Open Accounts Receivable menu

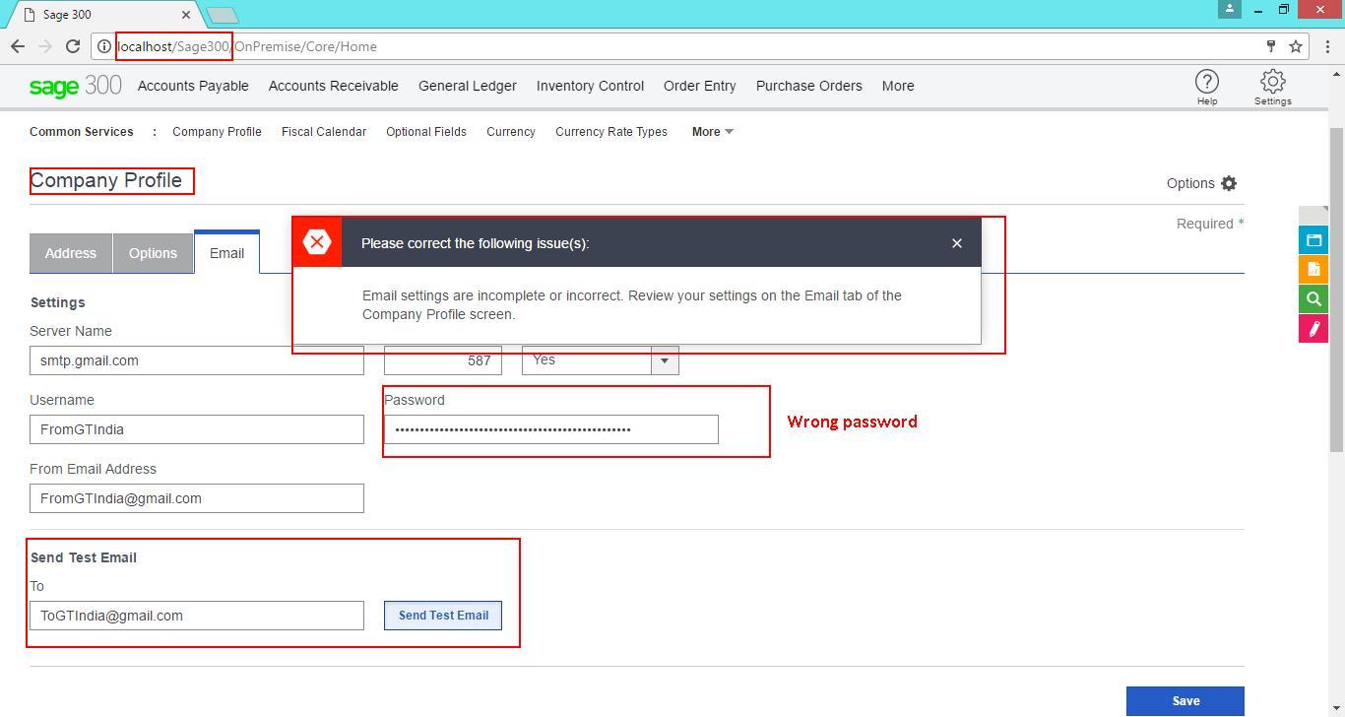(334, 86)
